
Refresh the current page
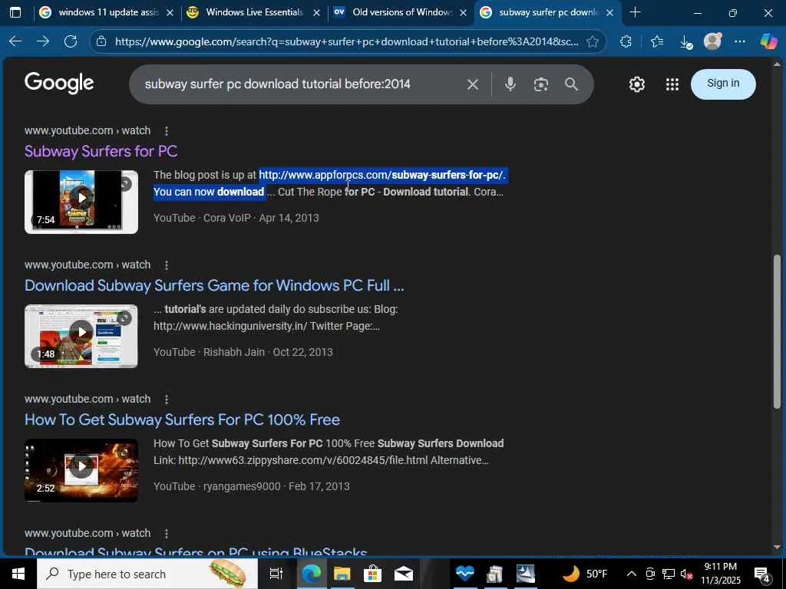[71, 41]
